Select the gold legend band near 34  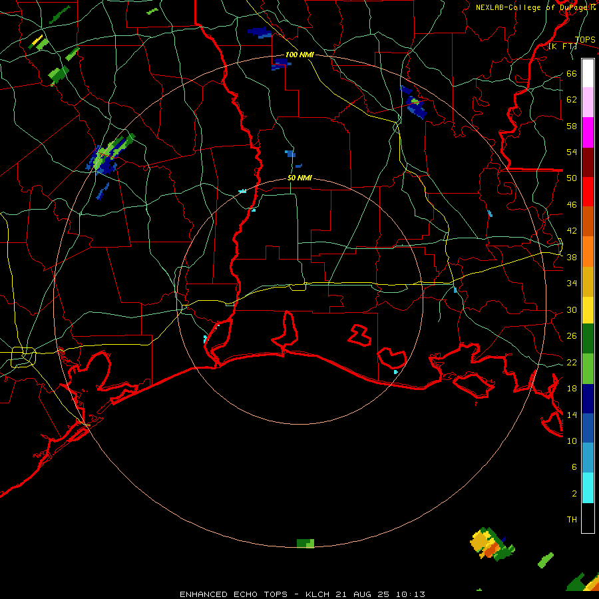click(x=588, y=282)
